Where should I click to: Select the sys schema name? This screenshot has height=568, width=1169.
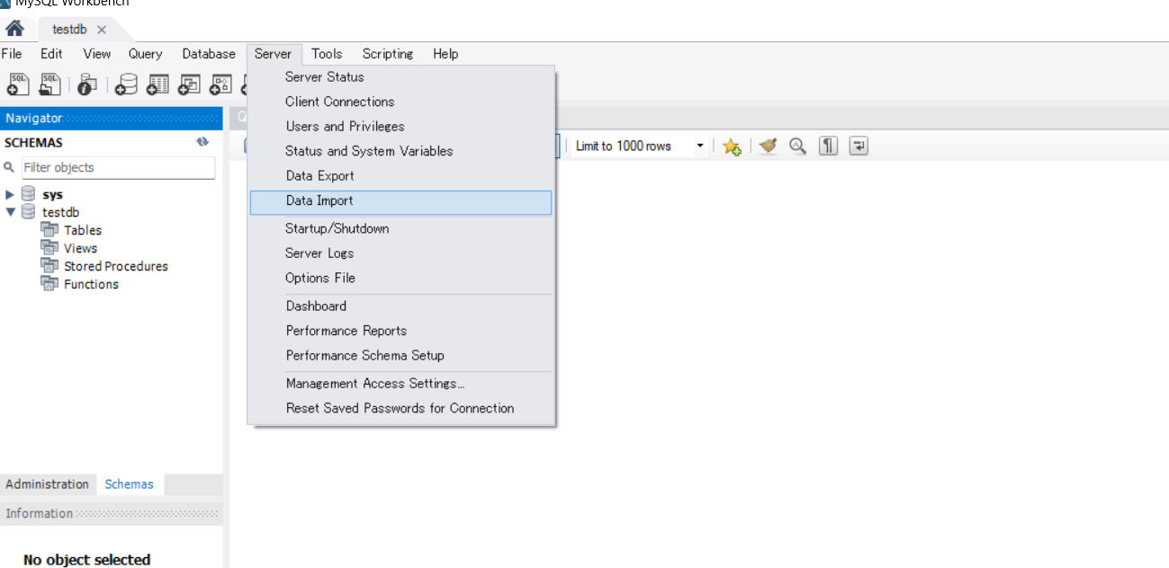pyautogui.click(x=53, y=194)
